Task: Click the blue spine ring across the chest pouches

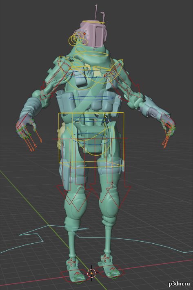Action: 91,98
